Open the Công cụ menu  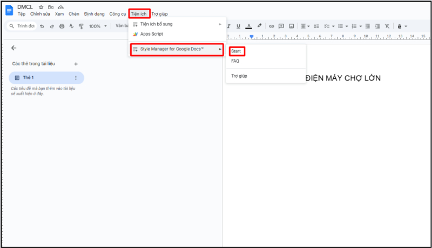click(x=118, y=14)
